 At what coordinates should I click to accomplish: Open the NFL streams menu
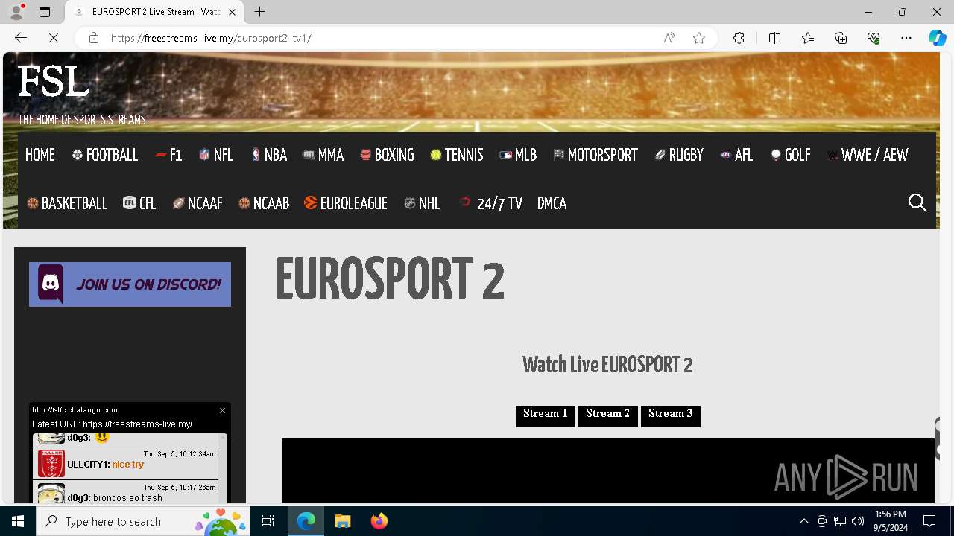[x=215, y=155]
